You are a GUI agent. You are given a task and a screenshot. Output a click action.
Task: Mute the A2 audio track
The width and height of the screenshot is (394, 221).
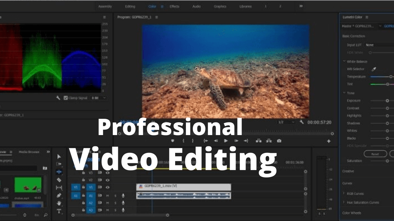click(x=108, y=203)
